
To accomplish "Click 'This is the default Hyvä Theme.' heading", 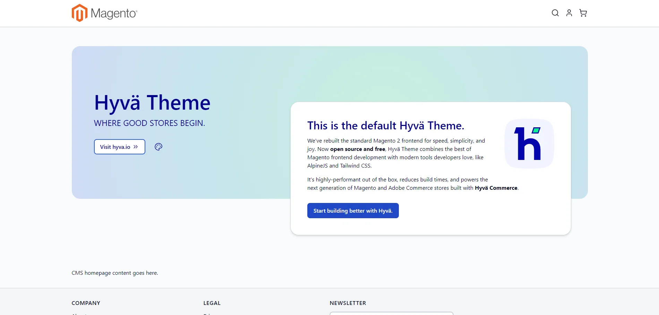I will click(x=386, y=126).
